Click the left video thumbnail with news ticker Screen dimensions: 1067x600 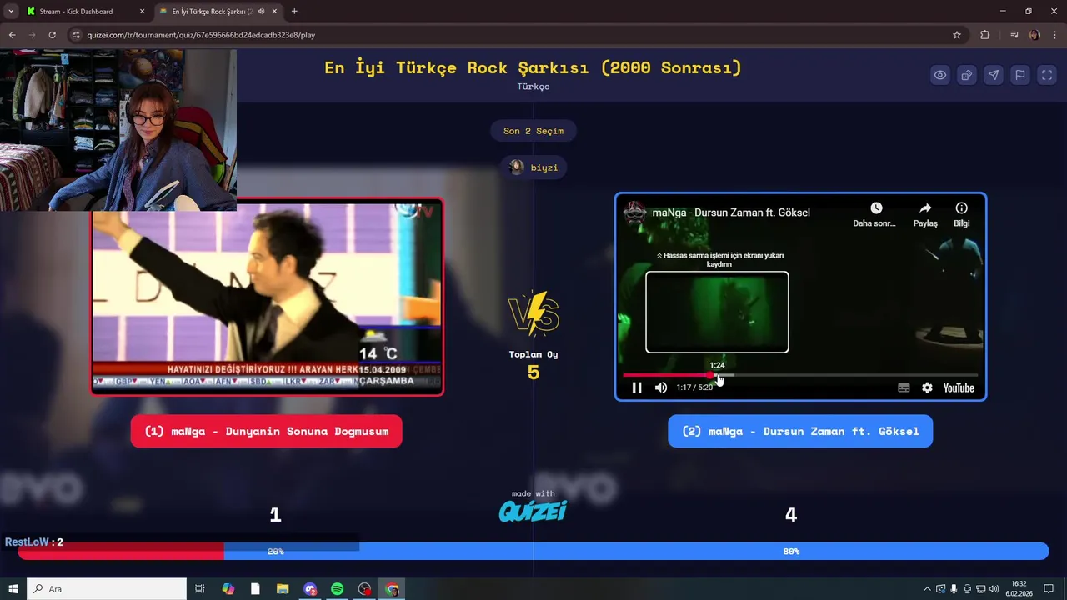267,297
